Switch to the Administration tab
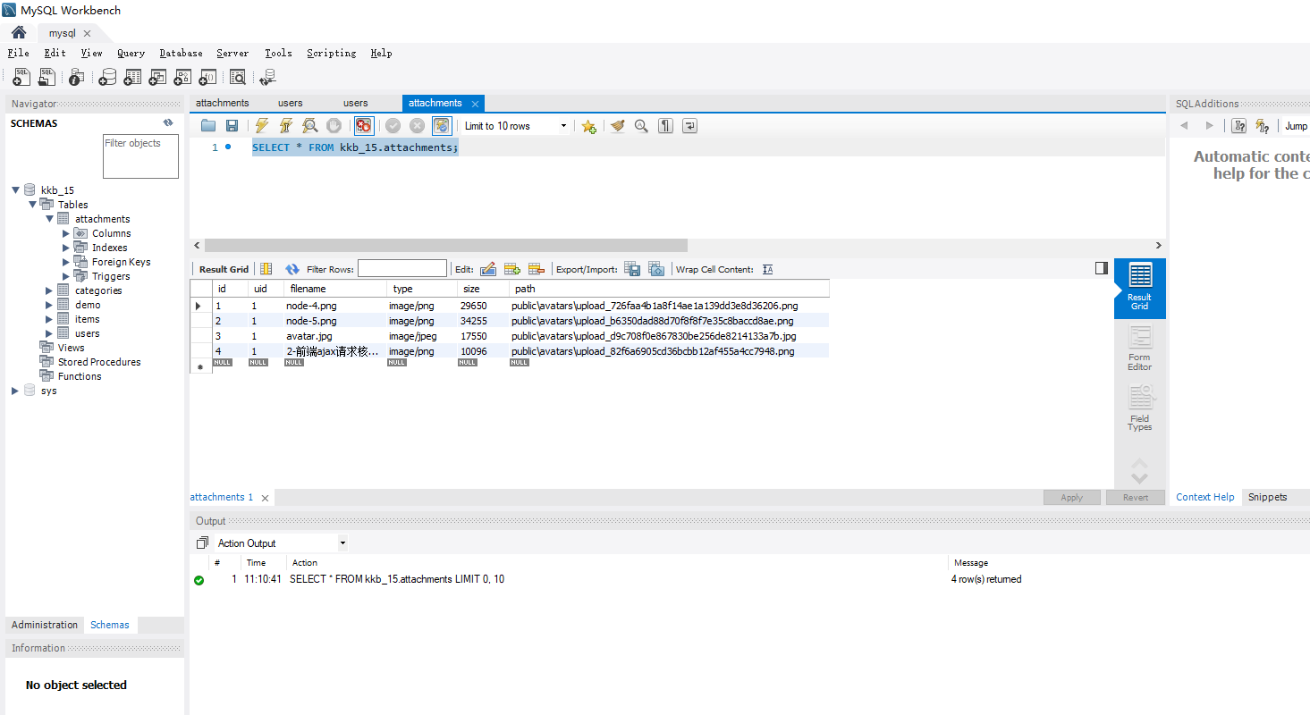The width and height of the screenshot is (1310, 715). click(x=45, y=625)
